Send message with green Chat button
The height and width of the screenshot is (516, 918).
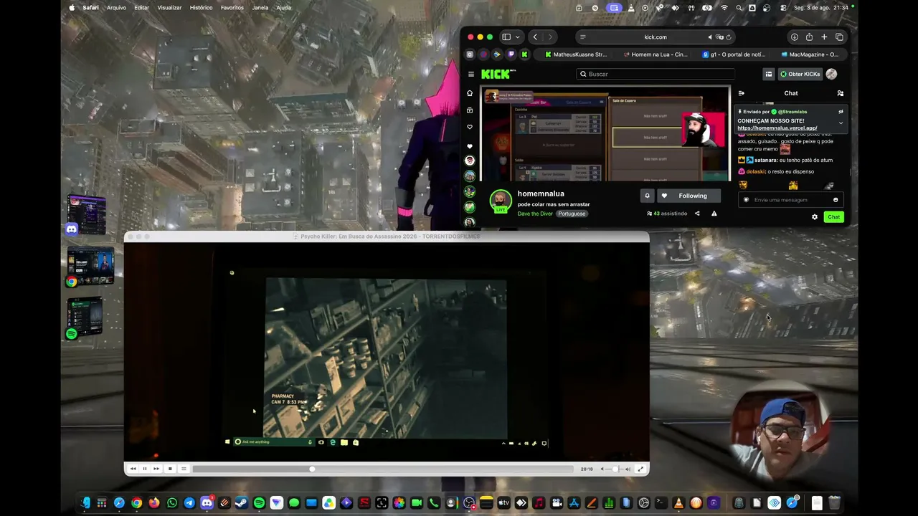pyautogui.click(x=833, y=216)
